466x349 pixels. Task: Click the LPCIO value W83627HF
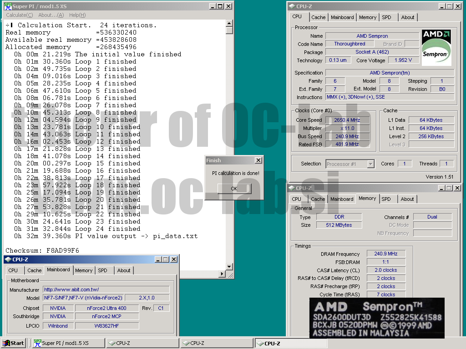(x=106, y=326)
